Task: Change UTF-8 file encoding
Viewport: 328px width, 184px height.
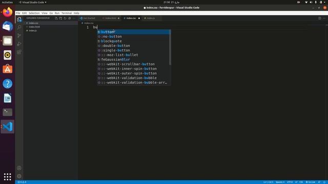Action: 290,182
